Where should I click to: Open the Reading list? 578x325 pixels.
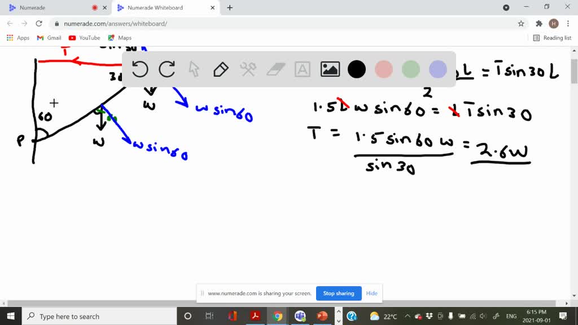(x=552, y=37)
